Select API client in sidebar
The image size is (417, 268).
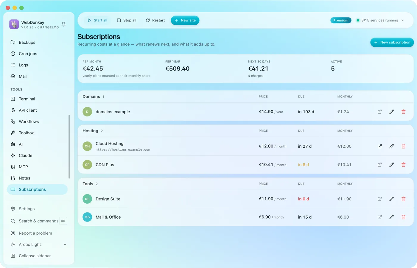tap(37, 110)
